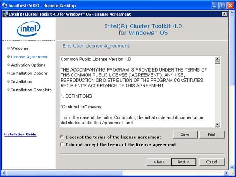Click the Intel logo
Screen dimensions: 236x177
click(x=29, y=29)
